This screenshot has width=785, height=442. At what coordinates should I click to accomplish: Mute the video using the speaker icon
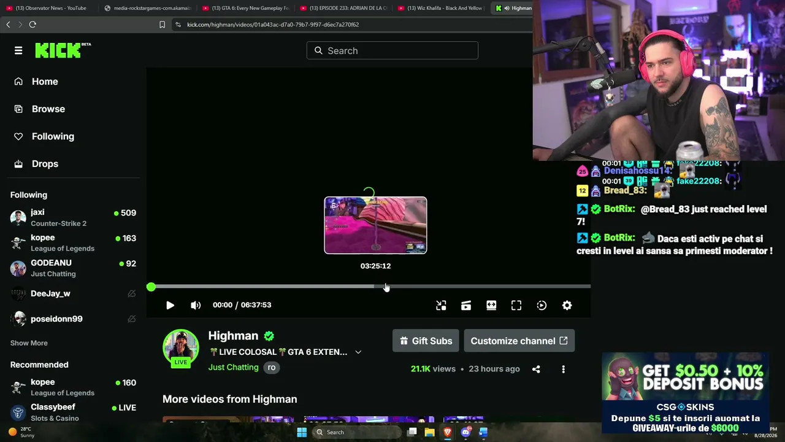[196, 305]
